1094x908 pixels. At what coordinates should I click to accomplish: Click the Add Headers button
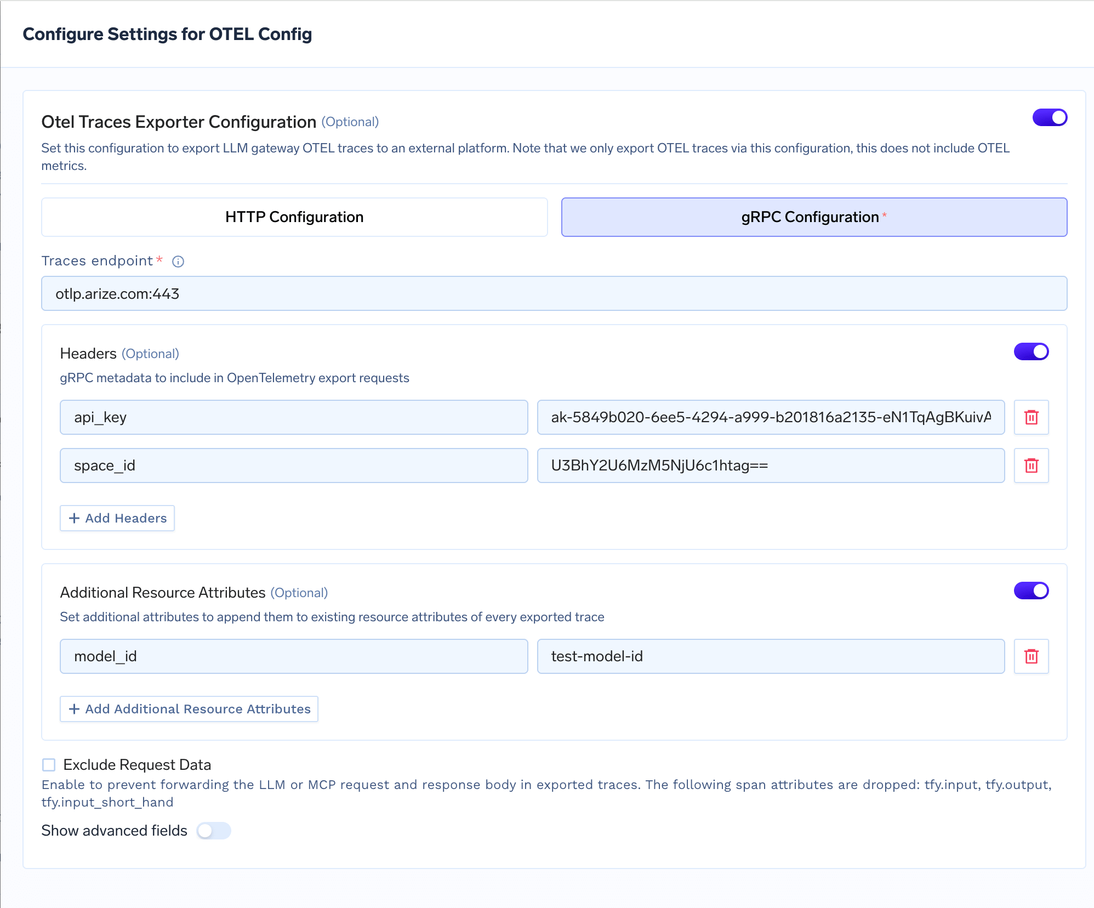[117, 518]
